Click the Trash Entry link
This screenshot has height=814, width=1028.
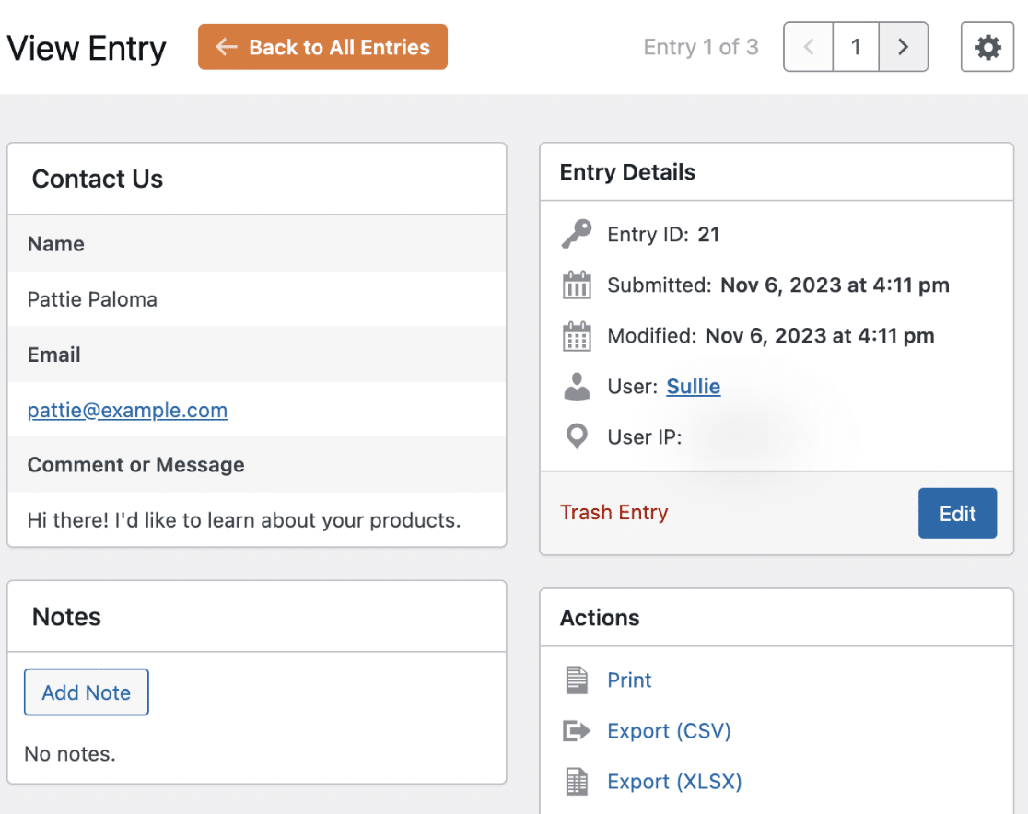pyautogui.click(x=614, y=513)
